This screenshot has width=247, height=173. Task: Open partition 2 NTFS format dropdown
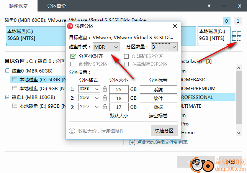[89, 98]
